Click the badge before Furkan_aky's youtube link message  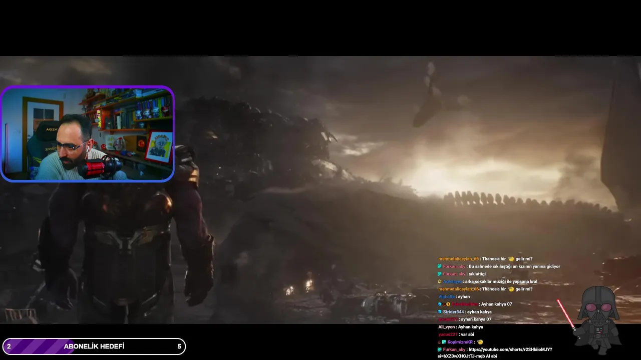point(440,349)
